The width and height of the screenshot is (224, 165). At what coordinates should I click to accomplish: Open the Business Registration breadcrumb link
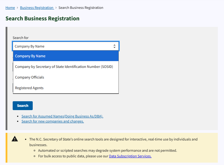[x=37, y=8]
